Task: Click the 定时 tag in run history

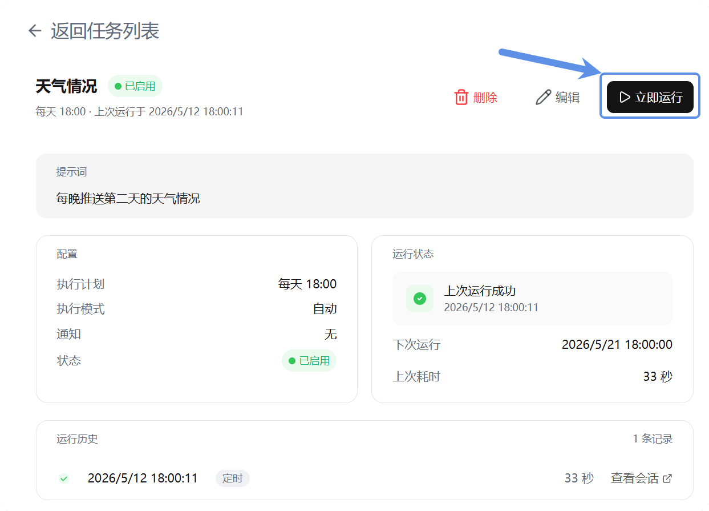Action: click(233, 478)
